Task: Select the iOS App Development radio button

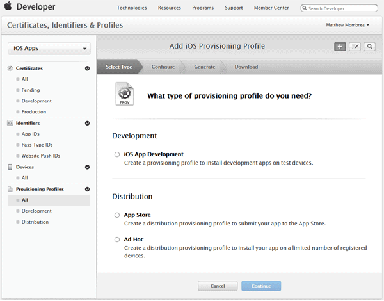Action: tap(117, 154)
